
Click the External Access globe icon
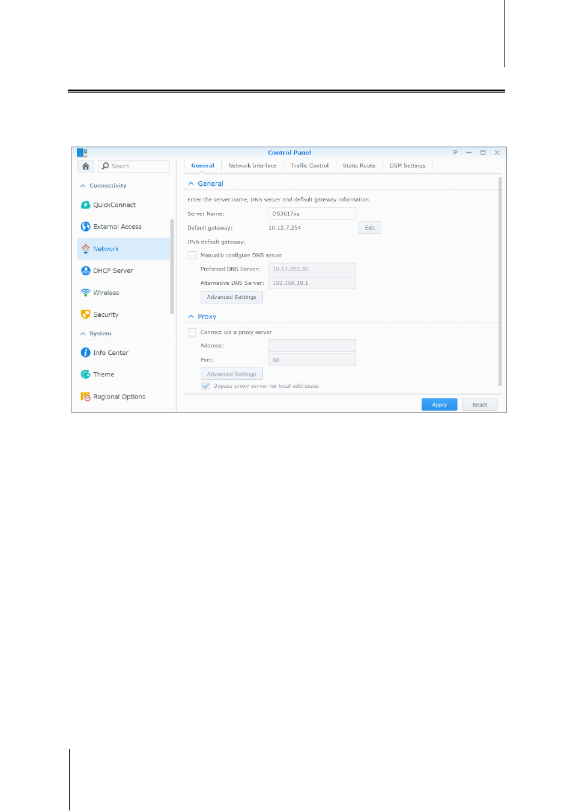click(85, 227)
